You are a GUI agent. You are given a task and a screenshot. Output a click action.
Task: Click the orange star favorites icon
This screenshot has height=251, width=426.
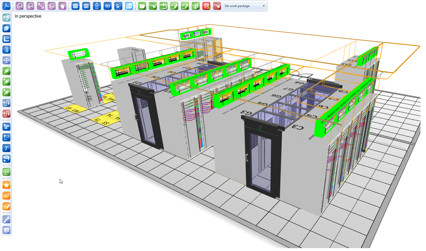[6, 185]
